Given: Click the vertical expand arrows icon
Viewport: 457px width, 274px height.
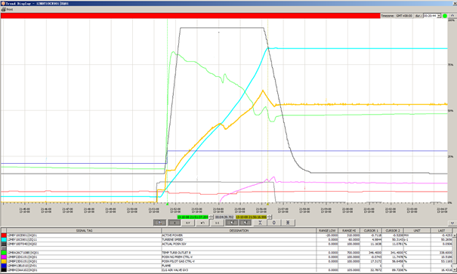Looking at the screenshot, I should coord(288,223).
